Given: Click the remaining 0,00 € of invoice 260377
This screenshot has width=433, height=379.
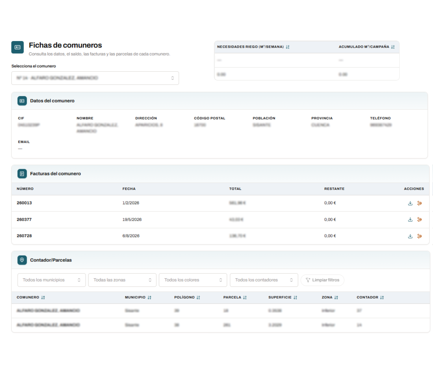Looking at the screenshot, I should coord(330,220).
